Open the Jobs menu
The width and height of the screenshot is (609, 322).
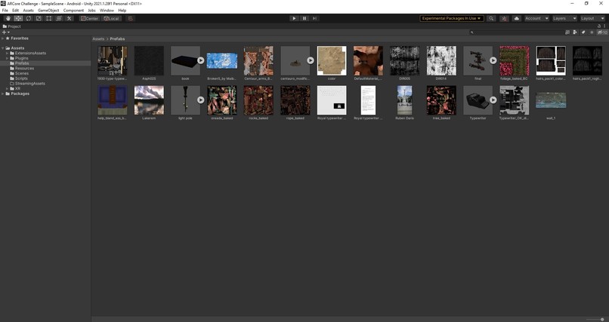click(91, 11)
